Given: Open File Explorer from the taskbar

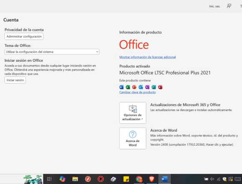Looking at the screenshot, I should [75, 179].
